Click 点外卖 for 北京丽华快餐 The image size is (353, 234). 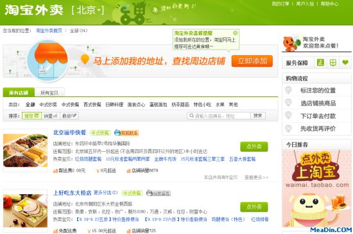pos(254,147)
